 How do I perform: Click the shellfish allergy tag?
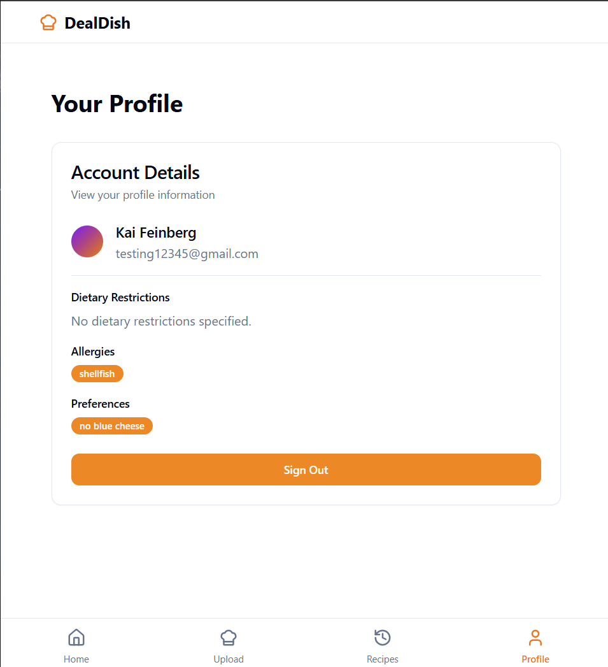click(x=97, y=374)
